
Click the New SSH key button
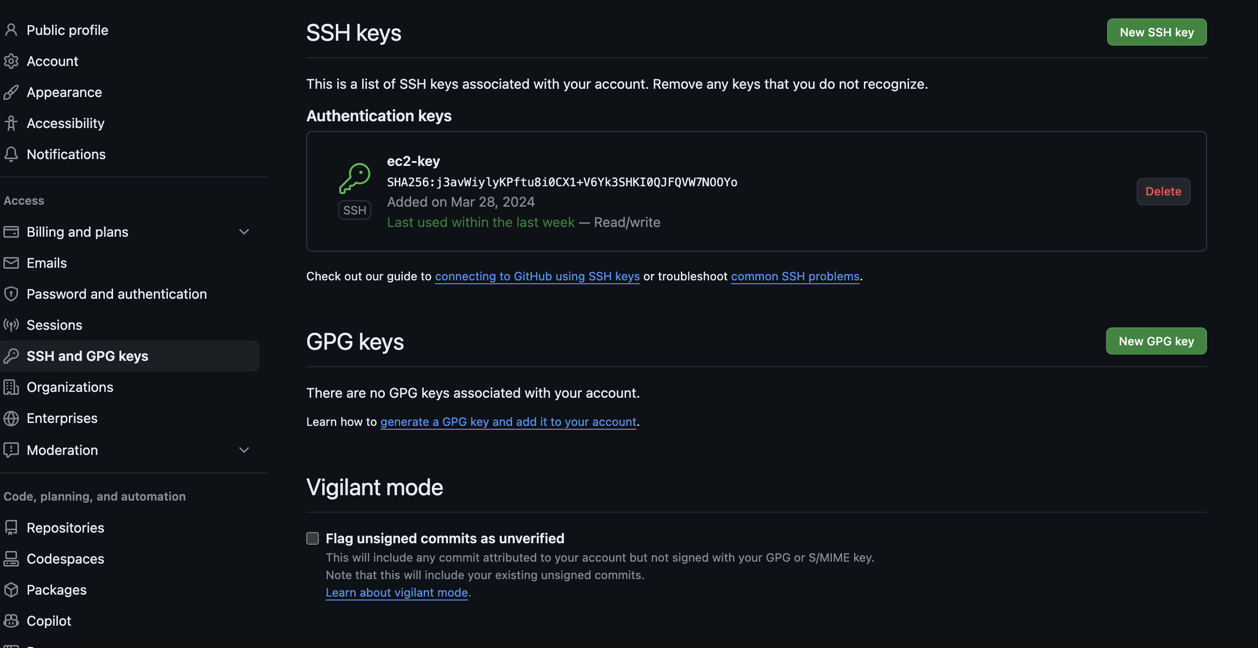(x=1157, y=32)
